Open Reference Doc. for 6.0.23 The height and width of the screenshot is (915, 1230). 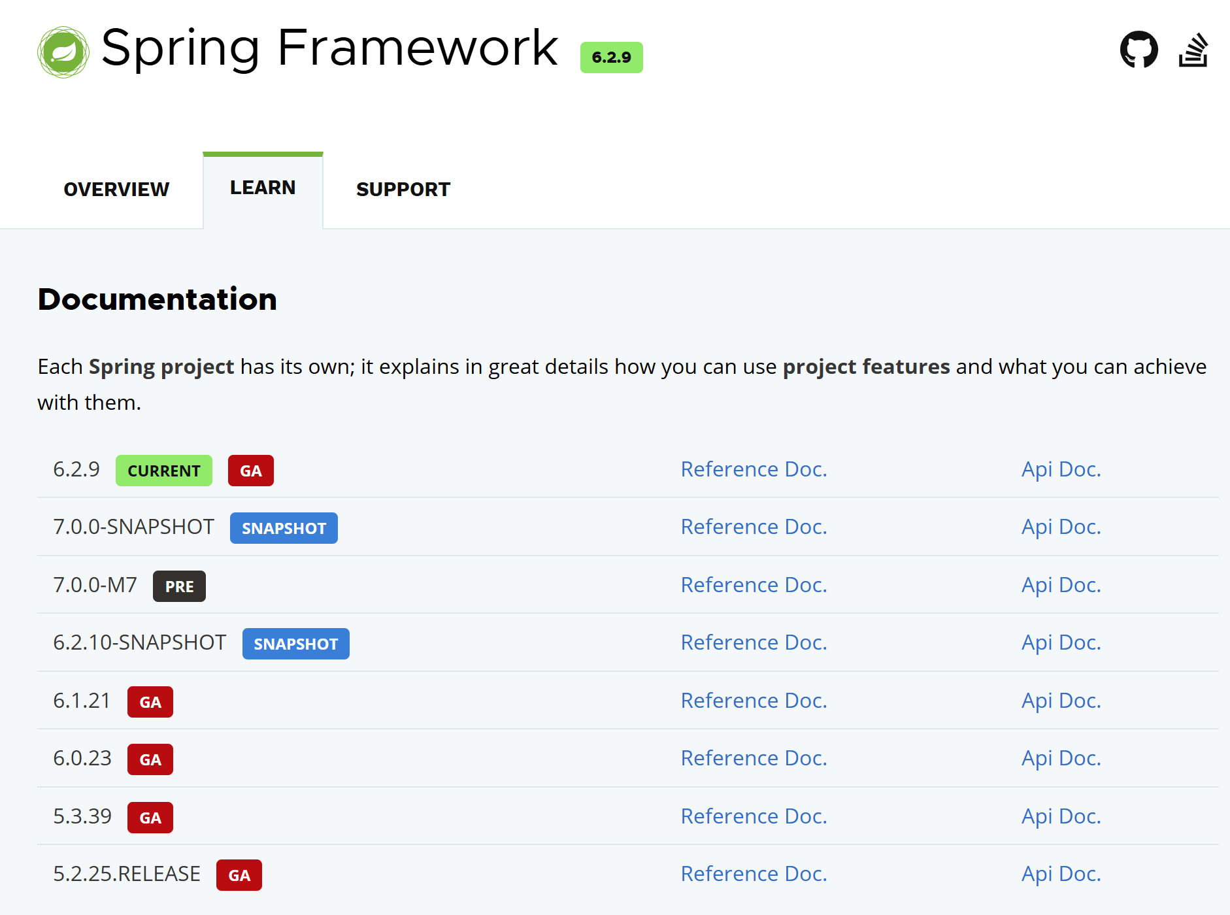tap(754, 758)
